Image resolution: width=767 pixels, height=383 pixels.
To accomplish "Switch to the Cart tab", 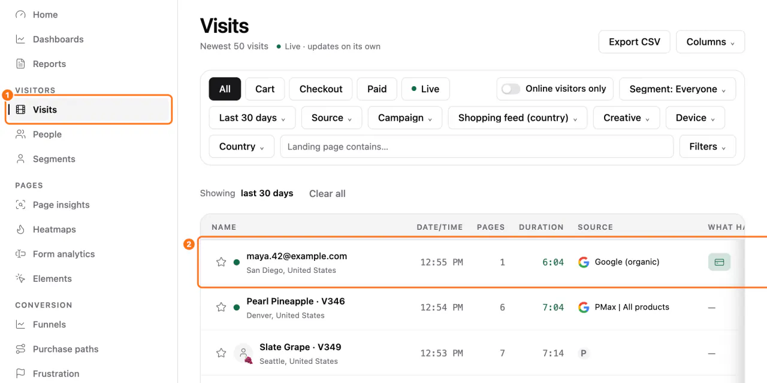I will coord(265,89).
